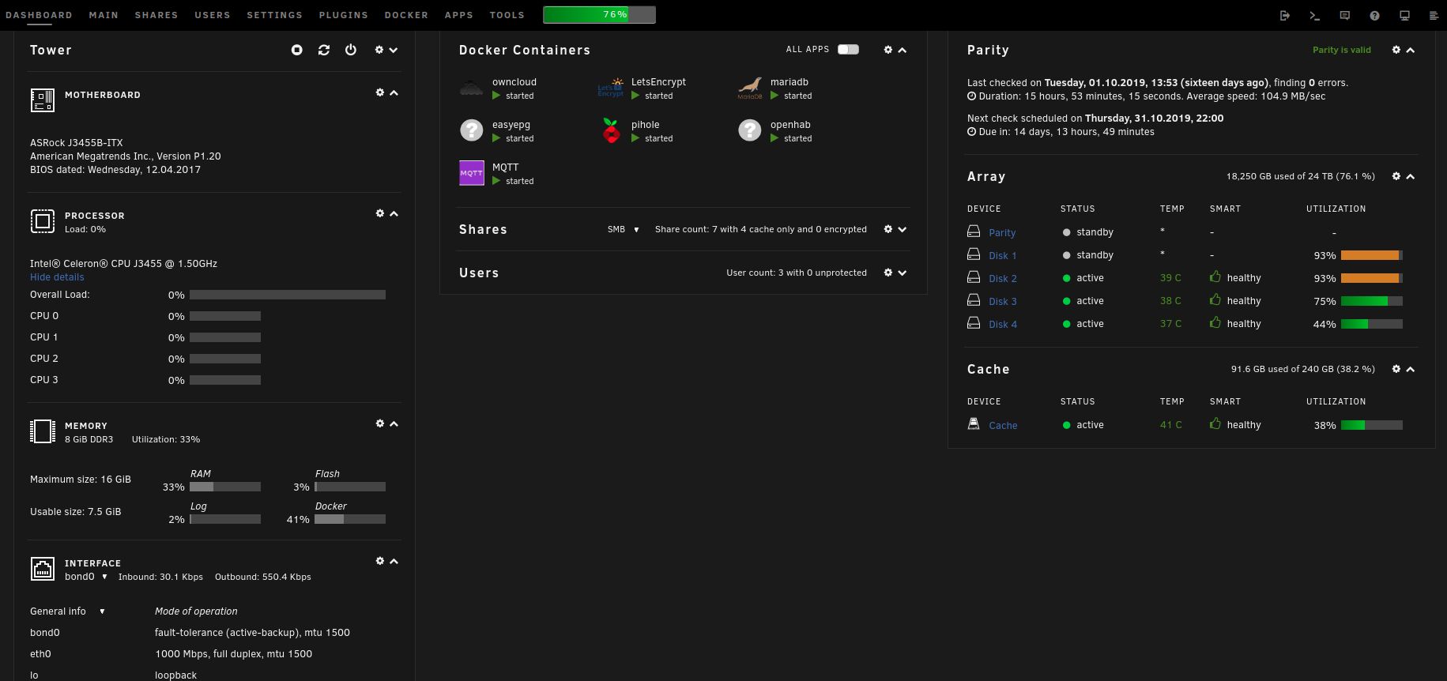Open the Apps menu tab
The width and height of the screenshot is (1447, 681).
(x=458, y=15)
